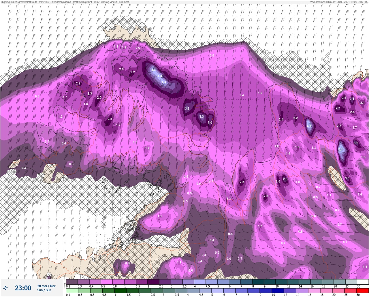
Task: Click the 2.8 precipitation value label
Action: tap(285, 179)
